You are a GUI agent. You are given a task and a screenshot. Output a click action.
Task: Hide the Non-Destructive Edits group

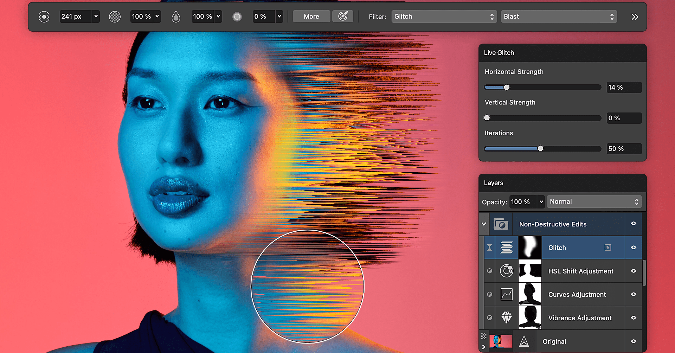point(634,224)
